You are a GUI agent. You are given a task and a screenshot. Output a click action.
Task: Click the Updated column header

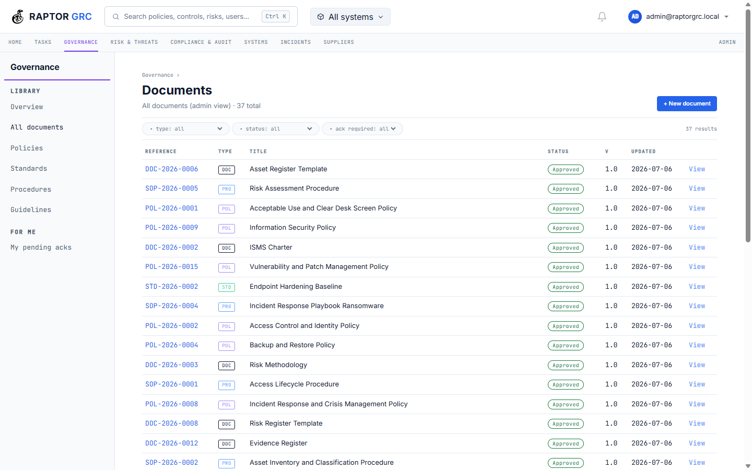coord(643,151)
